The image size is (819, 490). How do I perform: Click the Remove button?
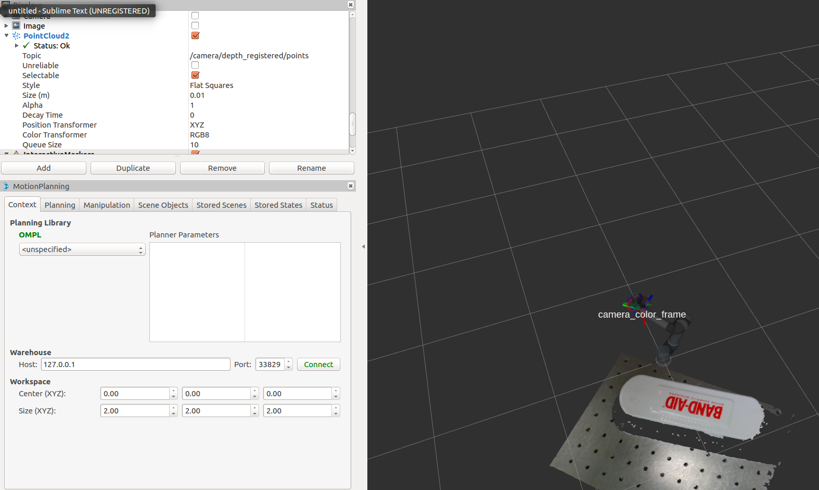pos(222,168)
